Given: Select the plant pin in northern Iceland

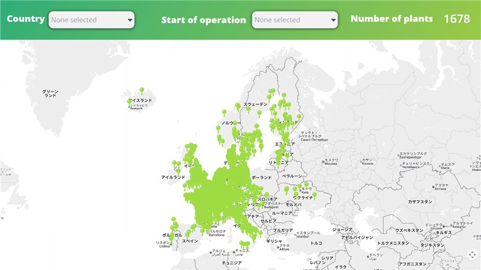Looking at the screenshot, I should pos(142,91).
